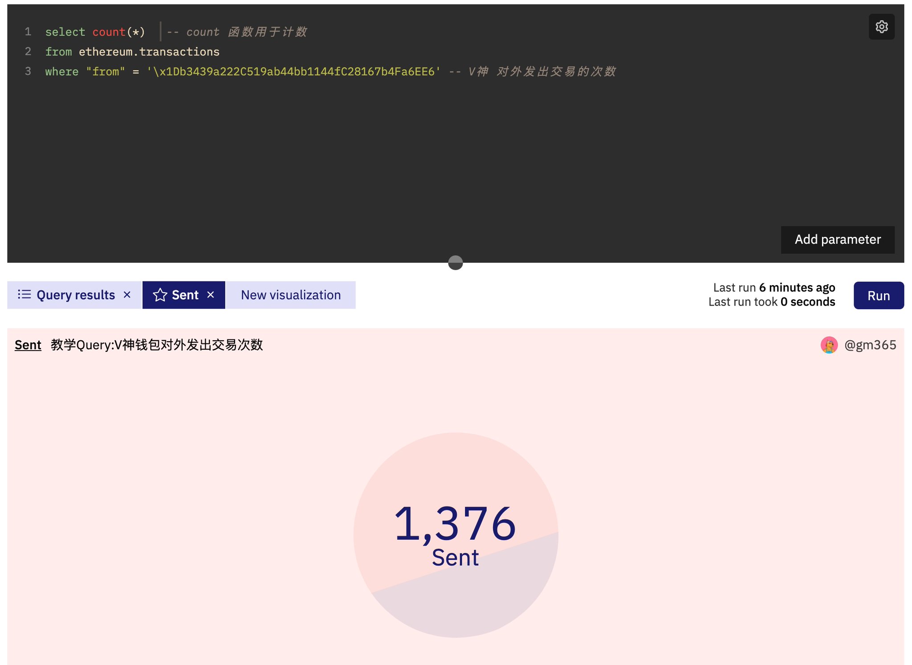Click the list icon on Query results tab

tap(24, 294)
